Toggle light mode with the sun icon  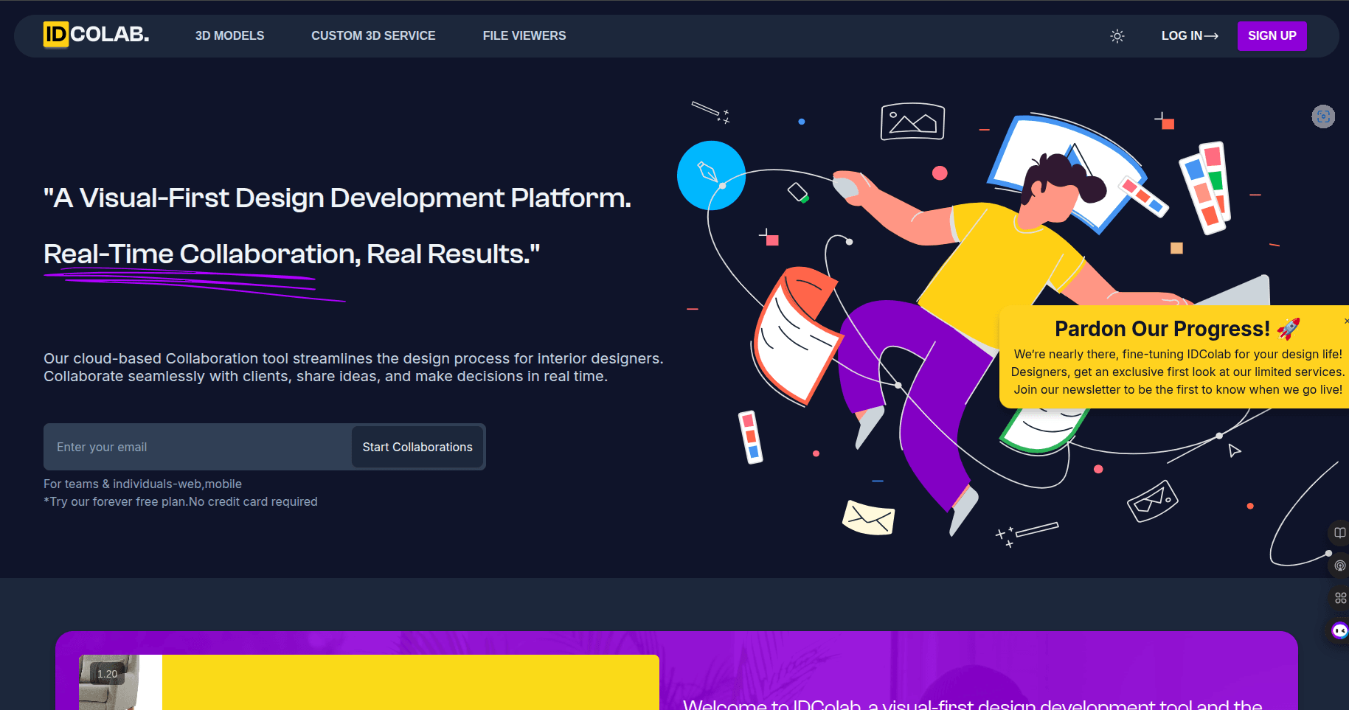tap(1117, 35)
